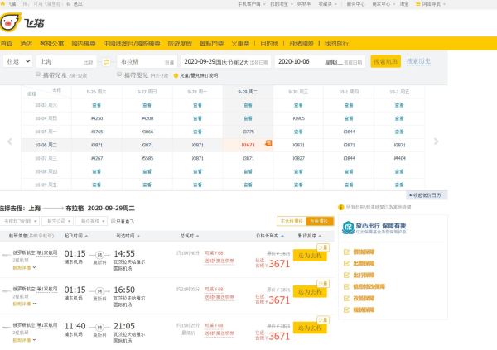Select 01:15–14:55 flight as outbound

pyautogui.click(x=310, y=256)
